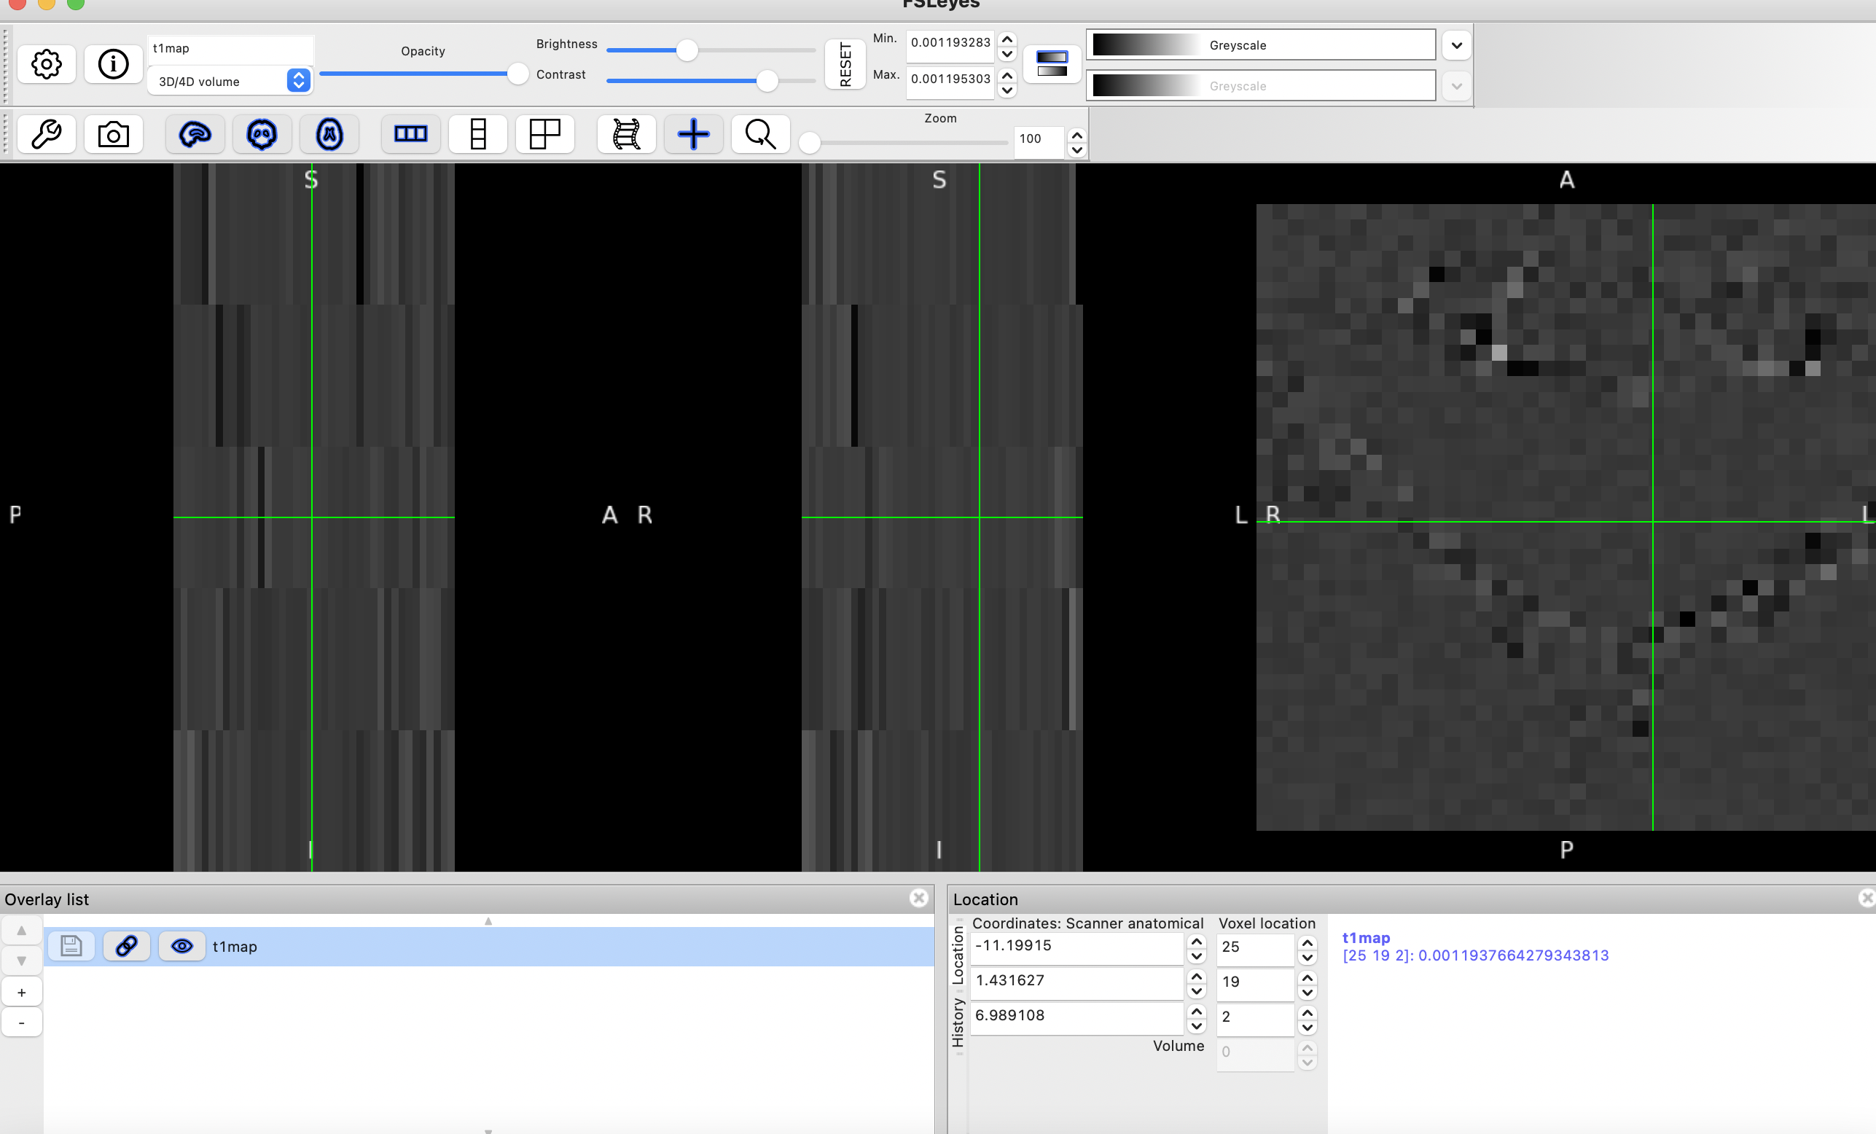Show overlay information with the info icon

[114, 64]
